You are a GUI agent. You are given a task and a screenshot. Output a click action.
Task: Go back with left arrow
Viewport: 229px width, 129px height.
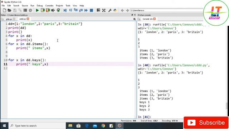click(x=122, y=10)
